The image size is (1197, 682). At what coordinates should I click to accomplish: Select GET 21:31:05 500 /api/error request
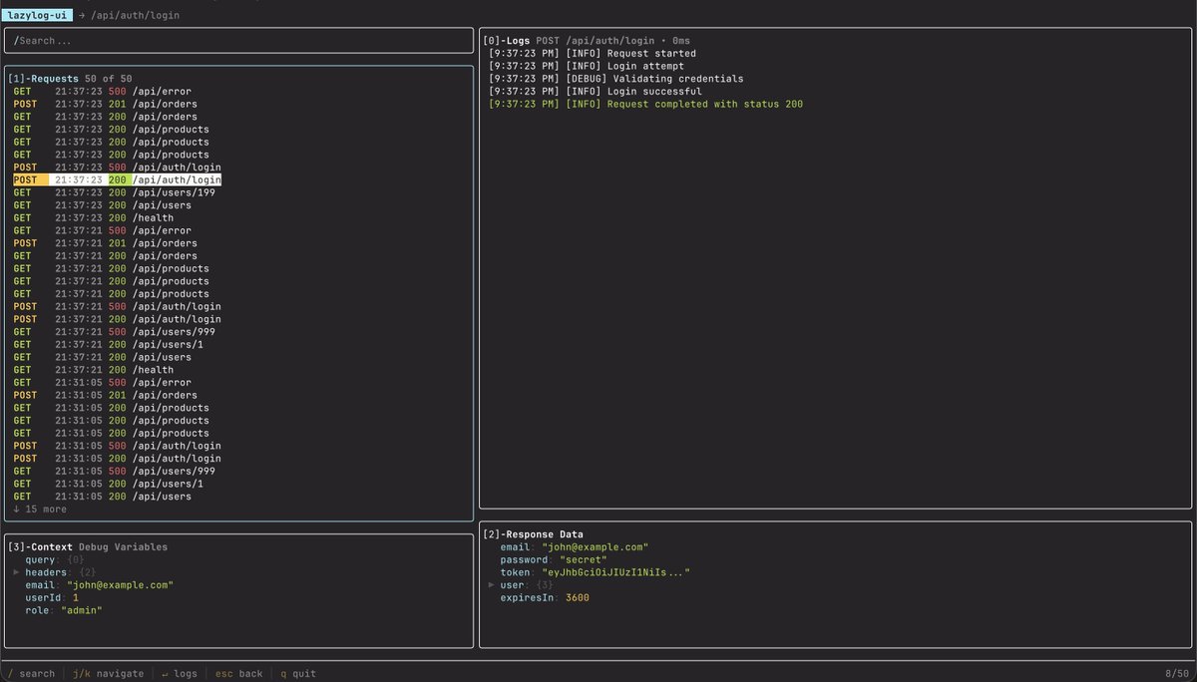coord(103,382)
